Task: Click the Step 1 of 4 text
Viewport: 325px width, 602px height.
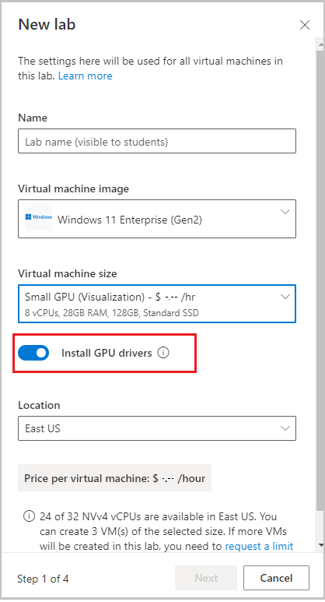Action: (x=43, y=579)
